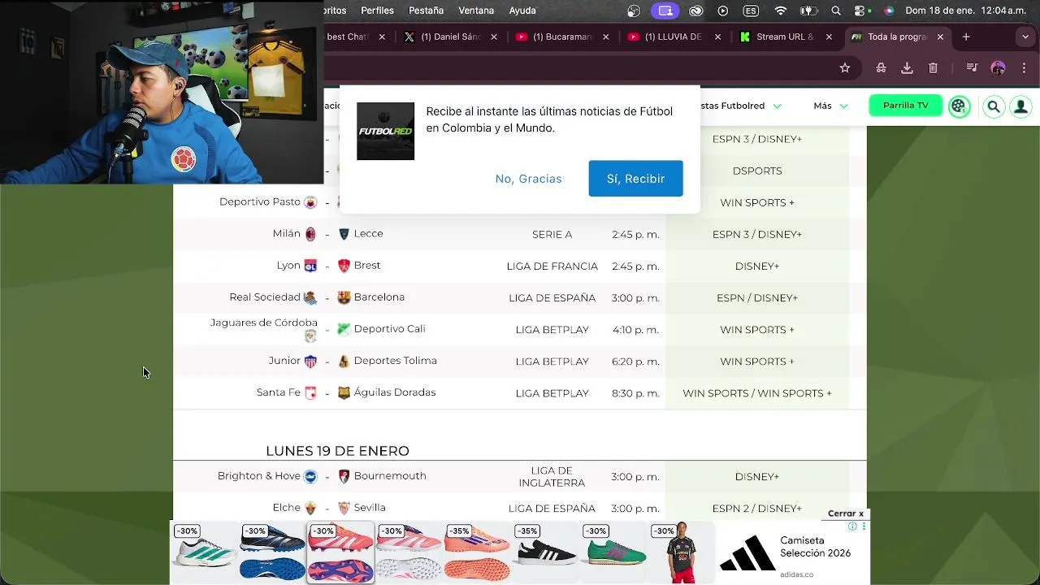The image size is (1040, 585).
Task: Click the battery status icon
Action: pyautogui.click(x=808, y=11)
